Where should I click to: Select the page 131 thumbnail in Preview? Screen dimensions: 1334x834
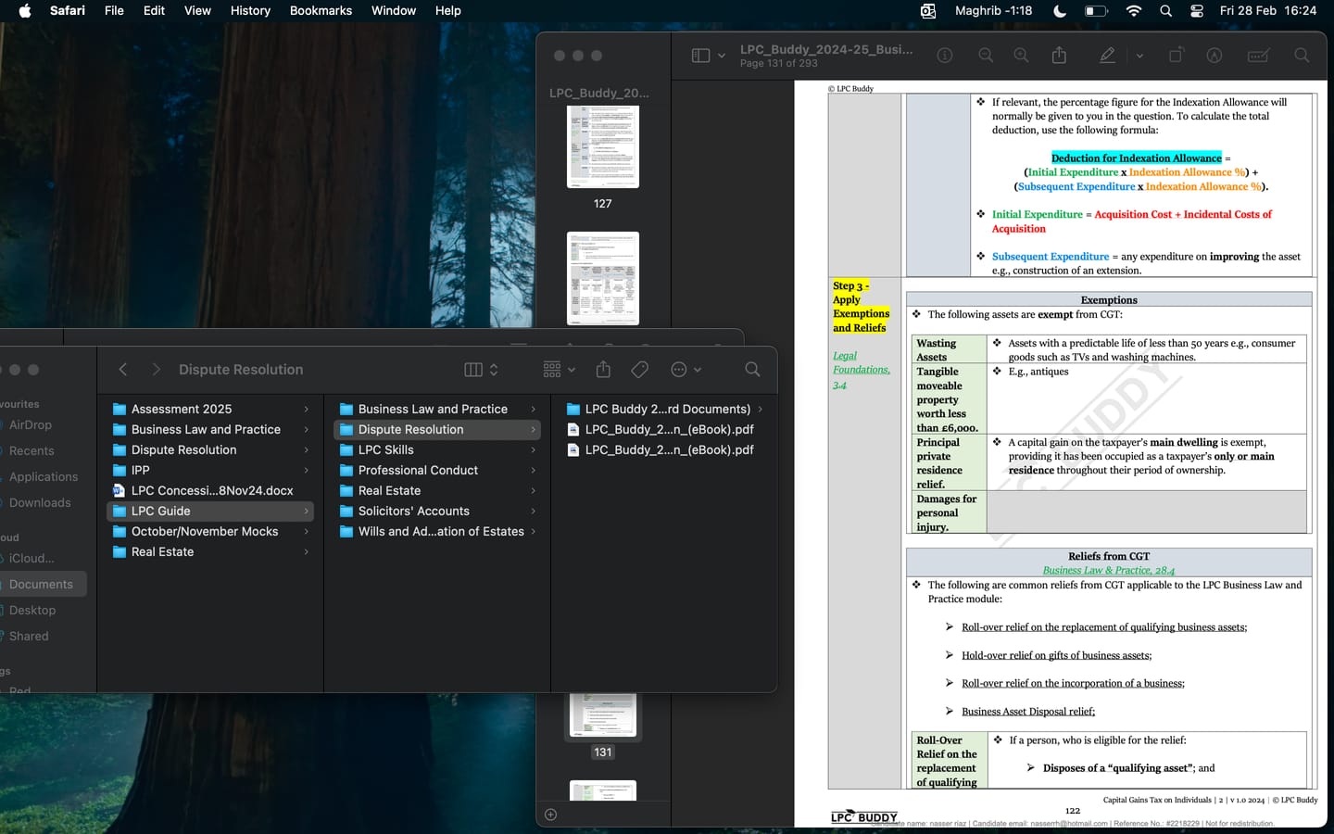[x=603, y=715]
